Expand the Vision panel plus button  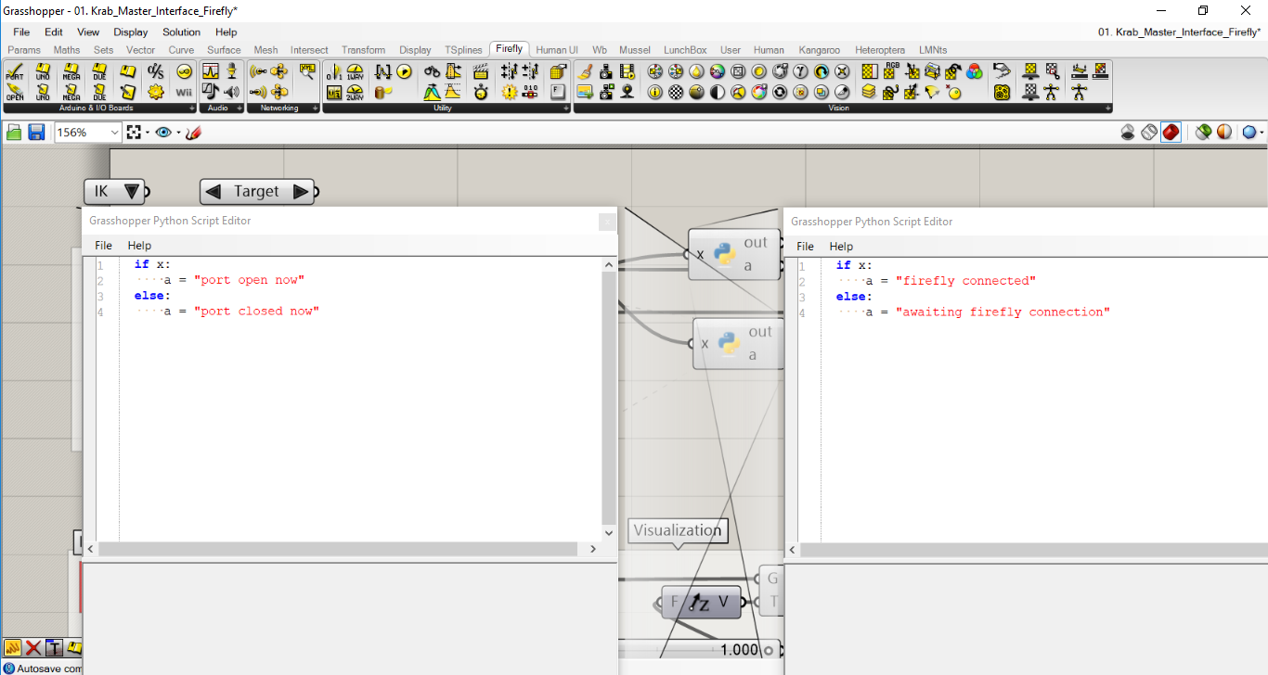1107,108
